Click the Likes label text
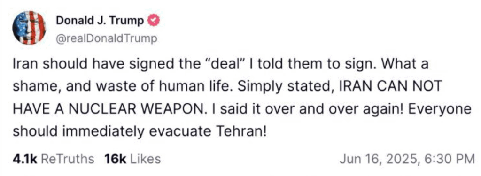 [x=146, y=159]
